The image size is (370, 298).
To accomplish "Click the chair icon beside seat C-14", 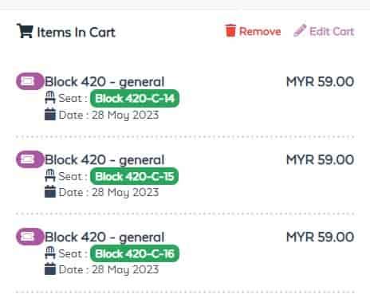I will [x=50, y=97].
